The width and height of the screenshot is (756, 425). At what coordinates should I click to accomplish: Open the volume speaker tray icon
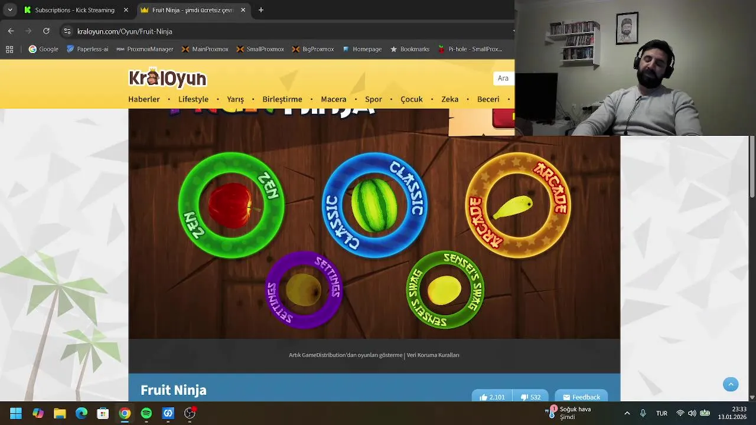click(692, 413)
